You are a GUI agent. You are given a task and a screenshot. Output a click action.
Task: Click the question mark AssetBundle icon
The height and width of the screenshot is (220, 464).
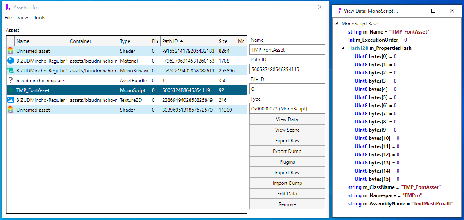(x=11, y=80)
